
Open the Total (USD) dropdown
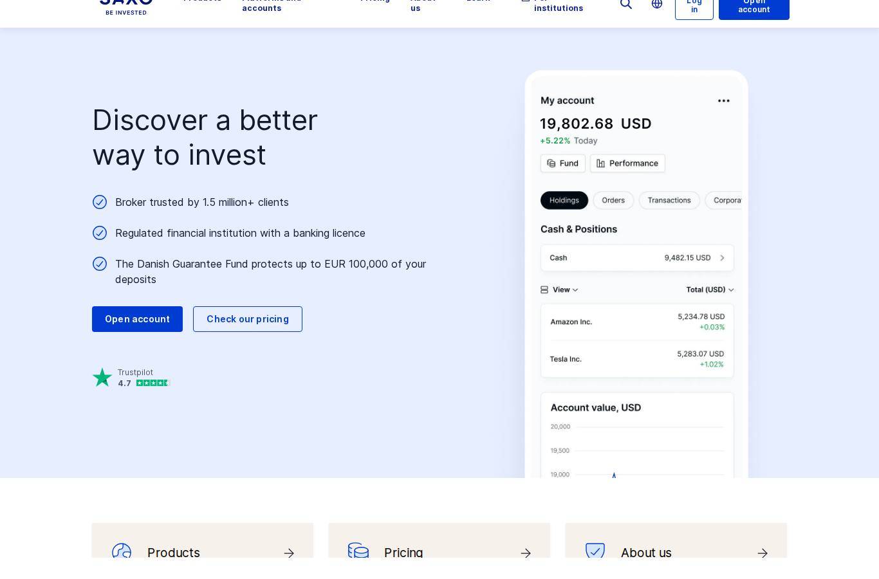[x=710, y=289]
